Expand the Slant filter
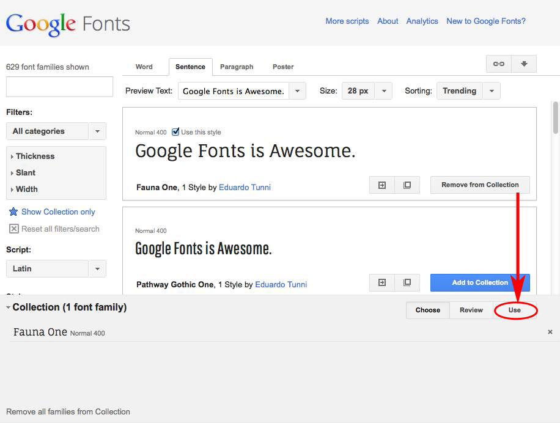 click(x=23, y=173)
